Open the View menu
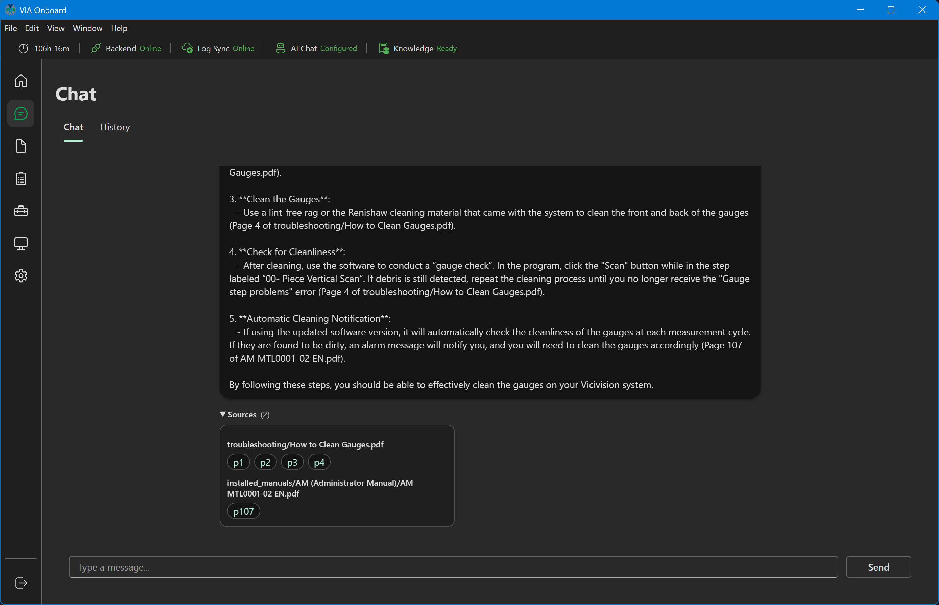The image size is (939, 605). pos(55,28)
